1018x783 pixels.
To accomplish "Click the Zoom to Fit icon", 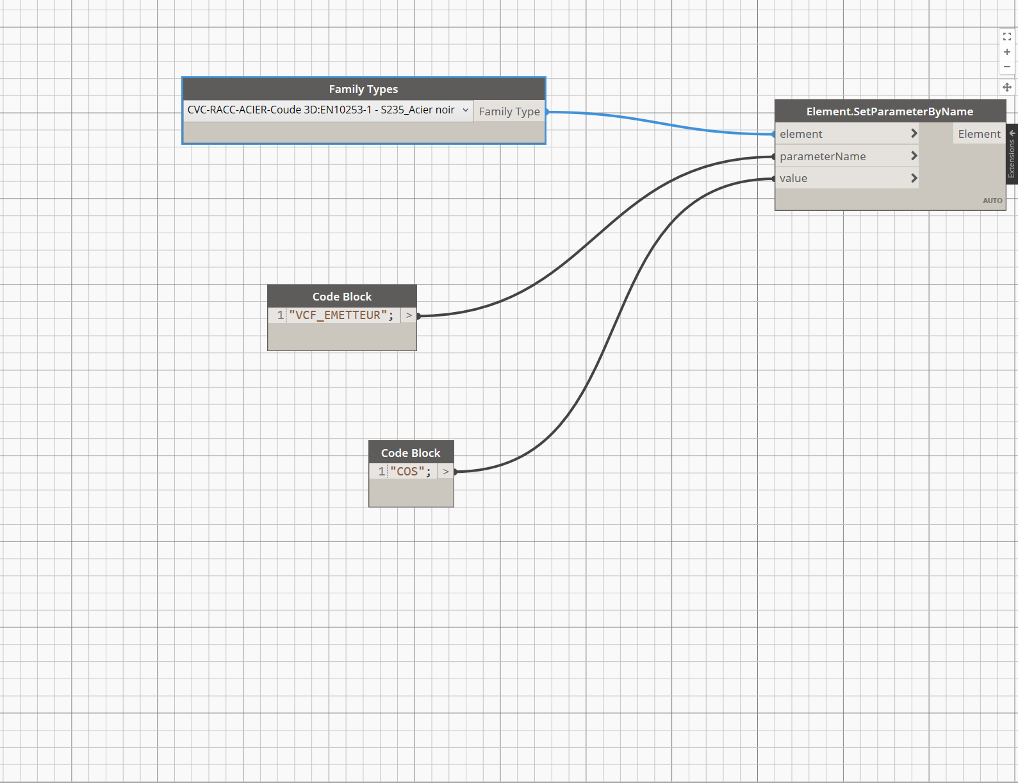I will (1006, 37).
